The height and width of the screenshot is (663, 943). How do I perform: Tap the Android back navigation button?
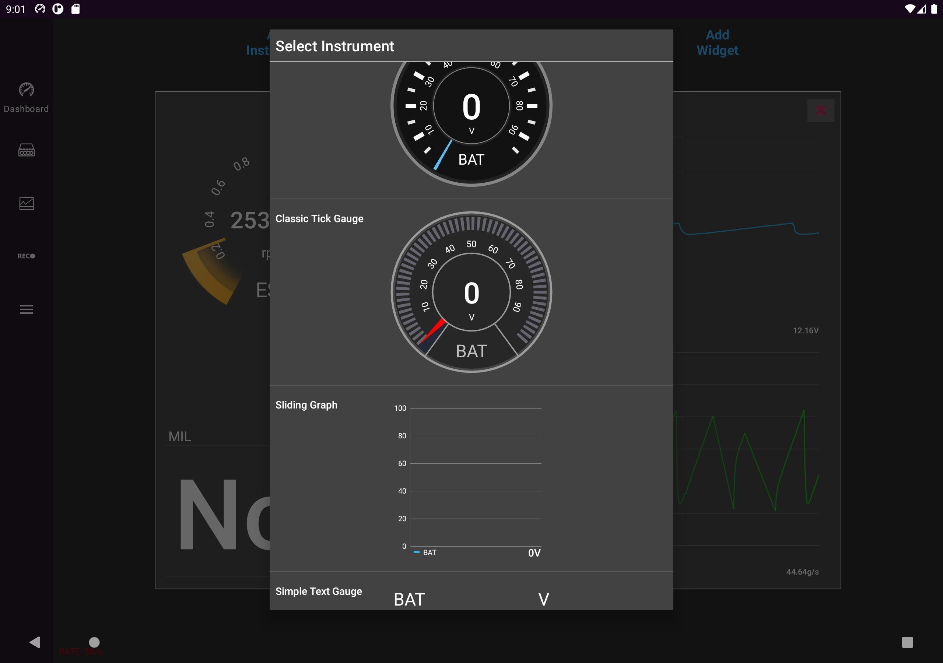(35, 642)
